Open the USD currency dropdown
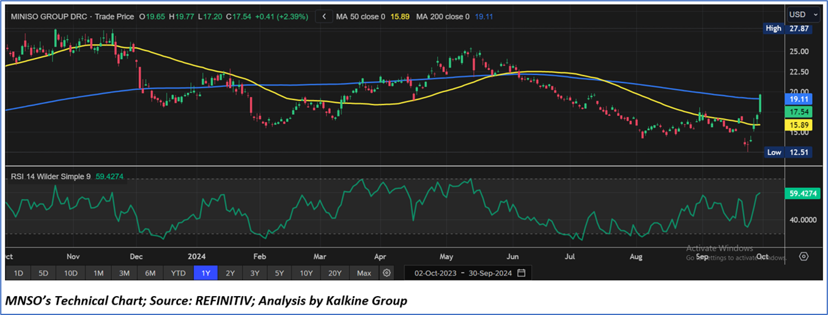Viewport: 828px width, 315px height. coord(803,14)
